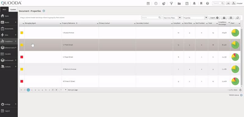Go to page 7 in the pager
This screenshot has height=117, width=244.
point(49,90)
